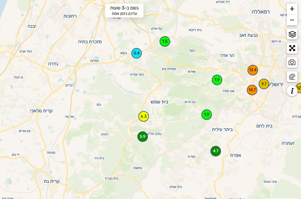Click the כפר אוריה village label
Image resolution: width=301 pixels, height=199 pixels.
click(137, 75)
